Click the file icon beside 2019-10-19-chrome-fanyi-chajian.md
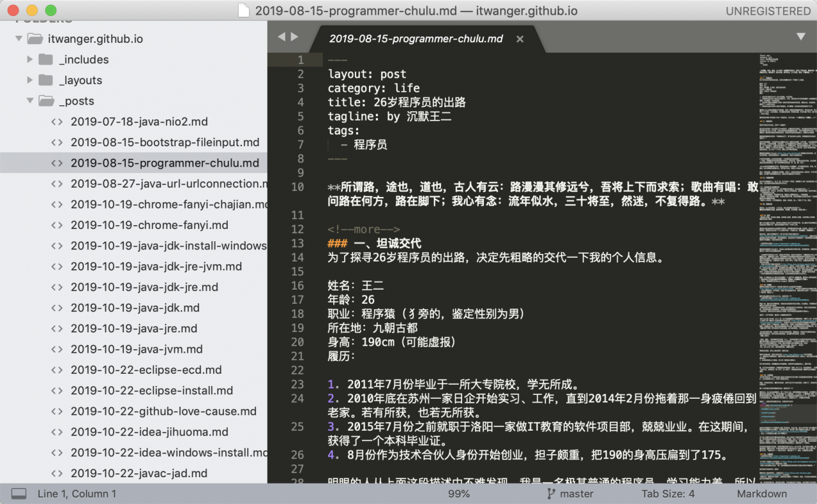 click(x=57, y=205)
